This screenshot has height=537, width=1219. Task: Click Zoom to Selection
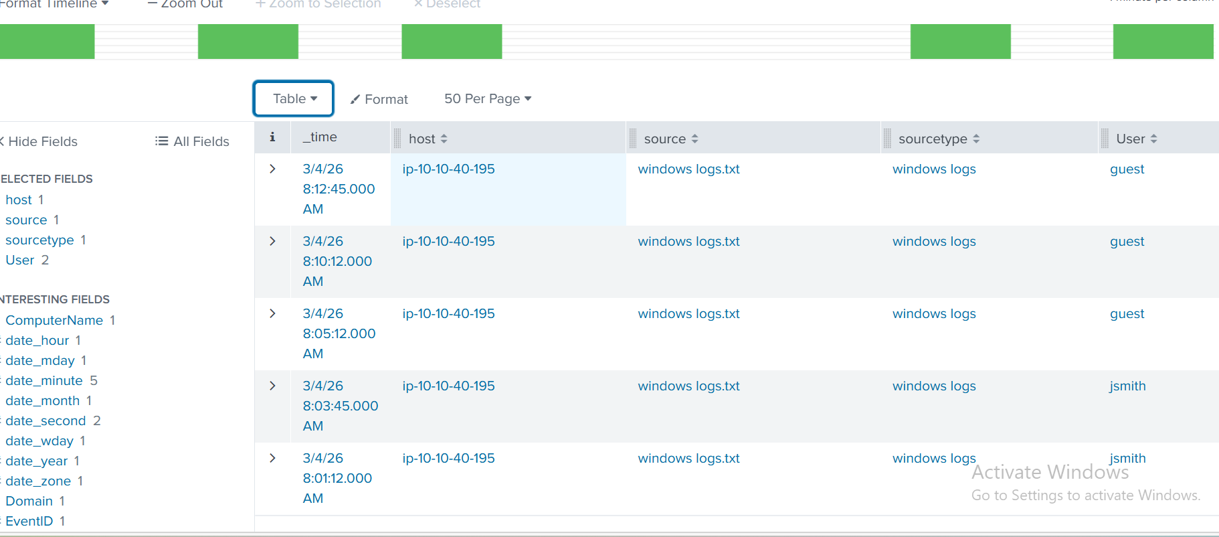(318, 4)
